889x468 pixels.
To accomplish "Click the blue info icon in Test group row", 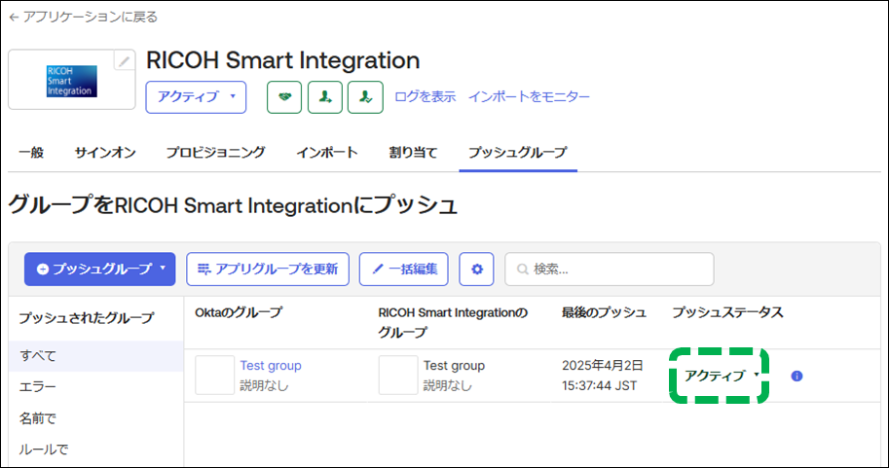I will [x=796, y=376].
